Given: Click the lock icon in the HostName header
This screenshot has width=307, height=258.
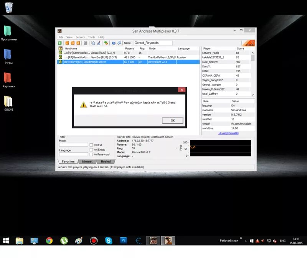Looking at the screenshot, I should tap(60, 48).
